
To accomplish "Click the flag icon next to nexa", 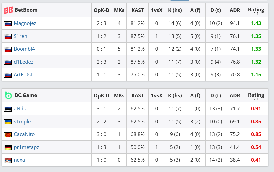I will coord(8,160).
